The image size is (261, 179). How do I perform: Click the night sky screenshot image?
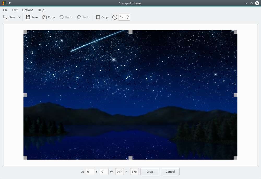pos(130,95)
